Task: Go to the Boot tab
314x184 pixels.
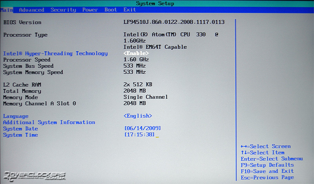Action: tap(111, 9)
